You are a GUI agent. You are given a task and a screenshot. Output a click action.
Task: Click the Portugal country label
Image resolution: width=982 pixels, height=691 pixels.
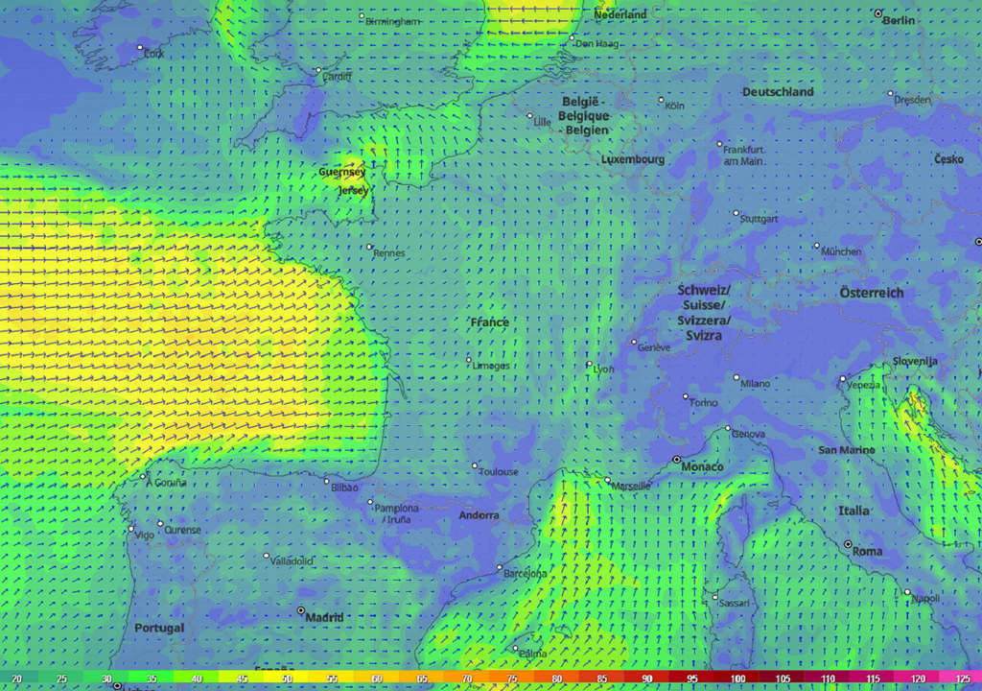[159, 628]
